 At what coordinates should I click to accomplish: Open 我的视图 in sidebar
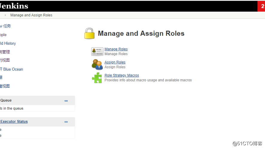[5, 60]
